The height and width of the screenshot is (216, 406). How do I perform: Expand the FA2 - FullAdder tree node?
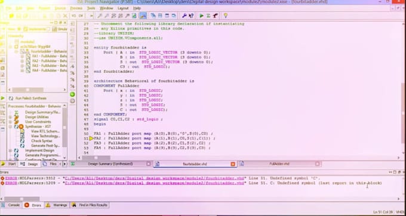point(22,61)
